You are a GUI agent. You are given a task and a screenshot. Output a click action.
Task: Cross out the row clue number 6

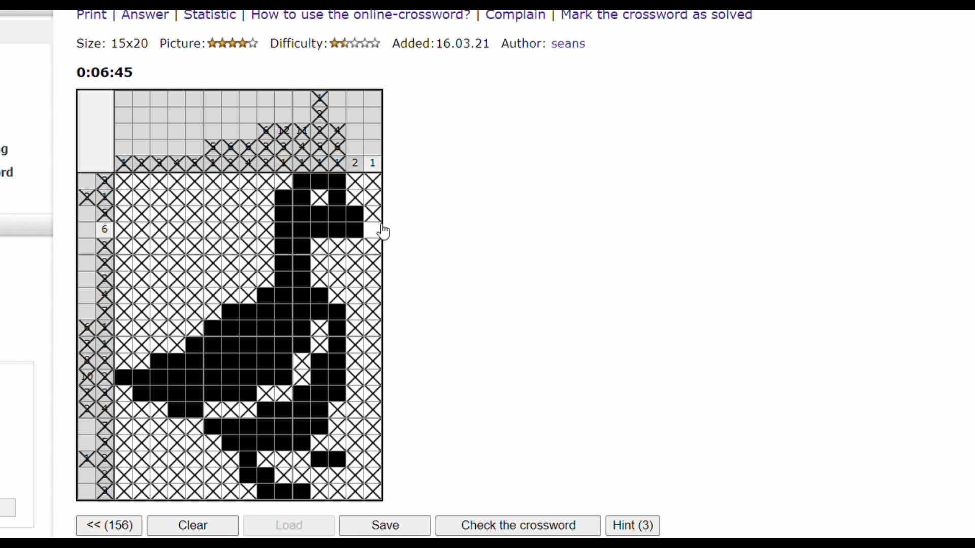pos(105,229)
